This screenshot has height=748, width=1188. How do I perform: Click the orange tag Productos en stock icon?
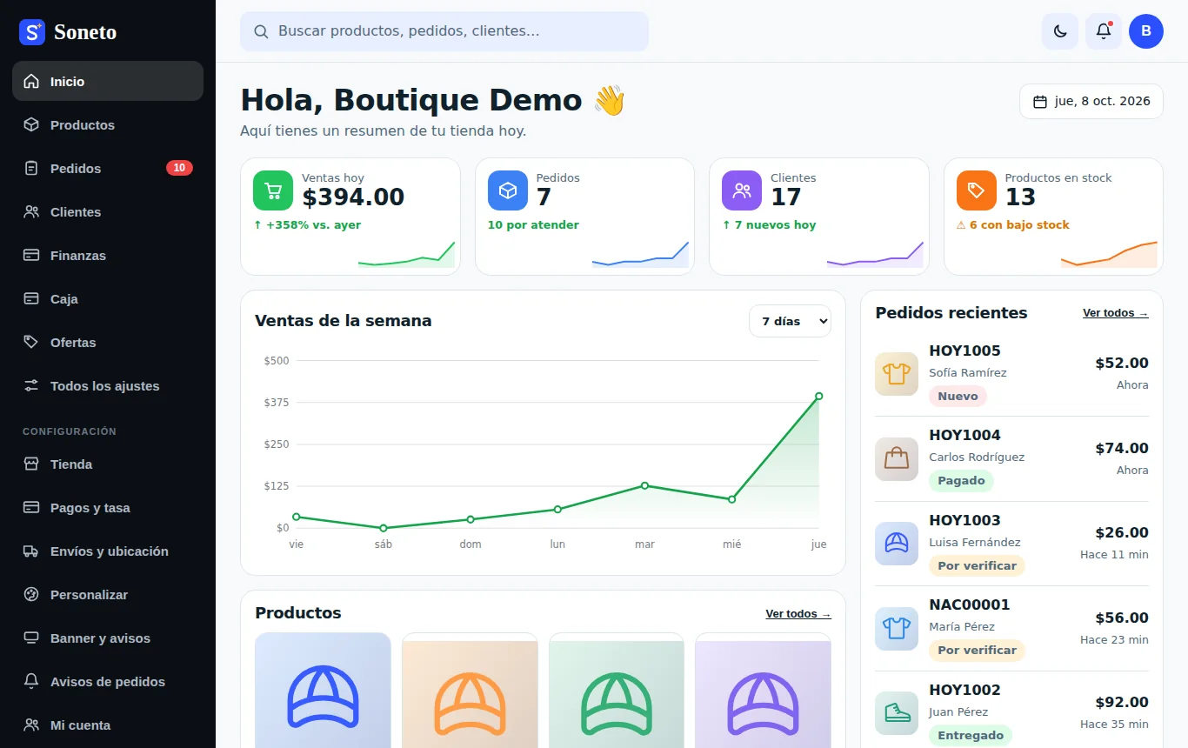(x=977, y=190)
